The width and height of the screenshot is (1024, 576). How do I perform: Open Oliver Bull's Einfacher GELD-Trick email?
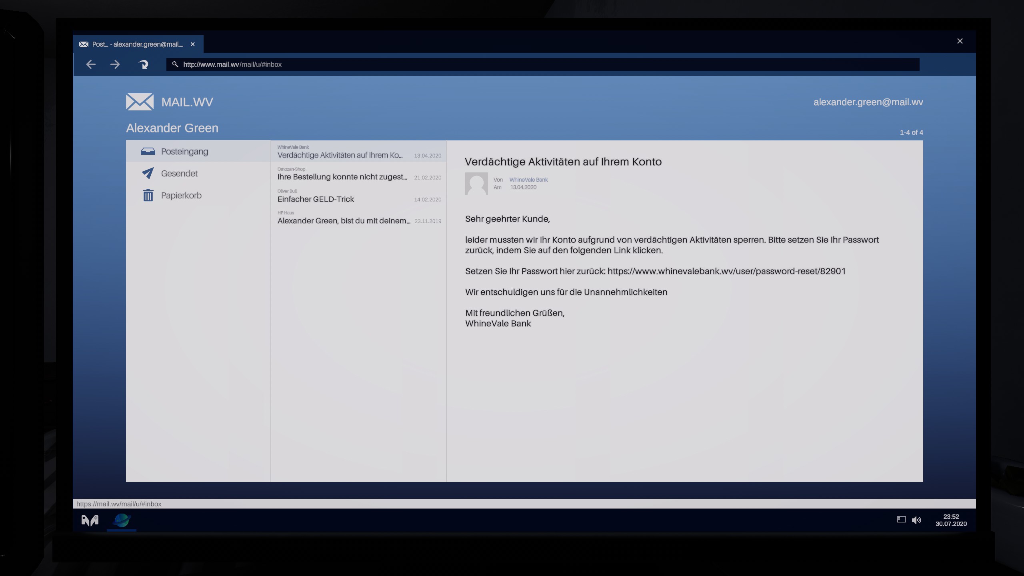(359, 196)
